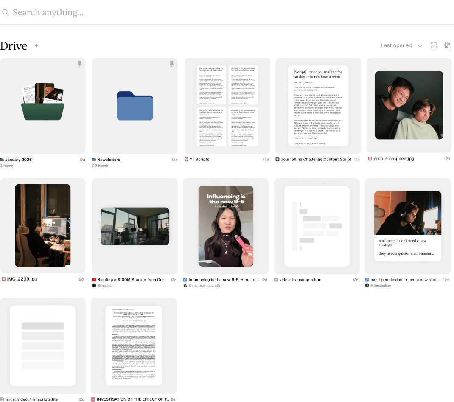Screen dimensions: 454x402
Task: Open the Newsletters folder thumbnail
Action: pos(135,106)
